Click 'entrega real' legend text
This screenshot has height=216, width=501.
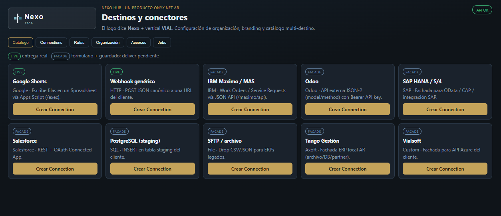click(x=35, y=56)
